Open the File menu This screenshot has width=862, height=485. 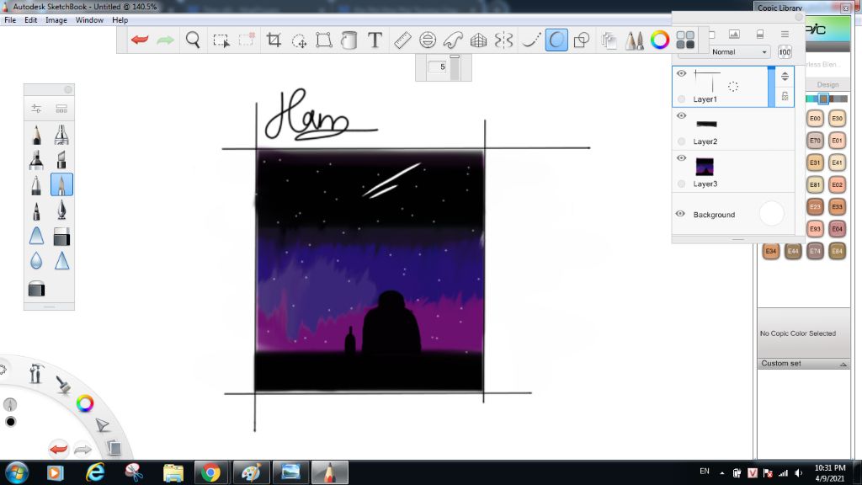tap(10, 20)
